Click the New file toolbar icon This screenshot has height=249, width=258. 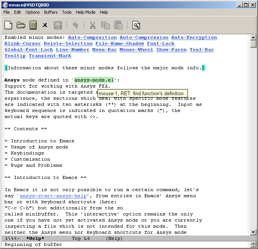point(8,25)
